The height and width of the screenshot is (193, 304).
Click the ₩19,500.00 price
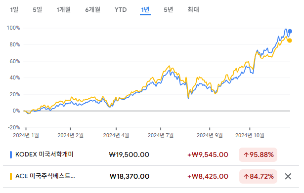pos(129,154)
